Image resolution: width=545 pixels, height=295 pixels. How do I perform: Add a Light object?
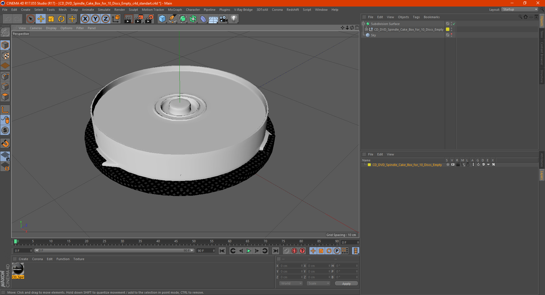234,19
